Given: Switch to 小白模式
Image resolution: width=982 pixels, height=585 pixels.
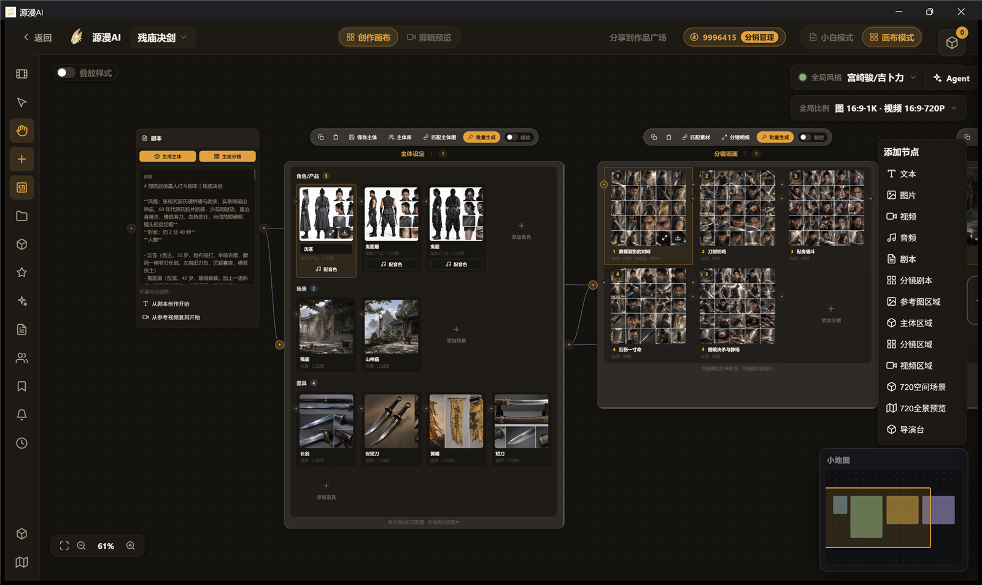Looking at the screenshot, I should pyautogui.click(x=831, y=37).
